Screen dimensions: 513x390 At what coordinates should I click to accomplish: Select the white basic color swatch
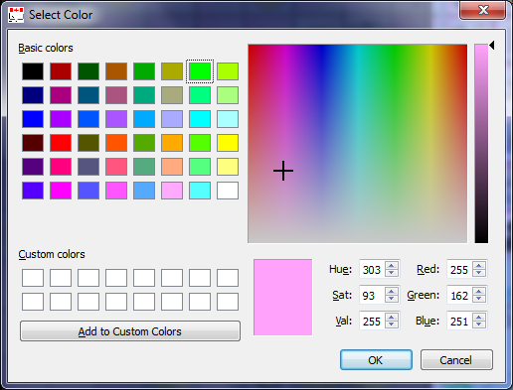pyautogui.click(x=228, y=191)
